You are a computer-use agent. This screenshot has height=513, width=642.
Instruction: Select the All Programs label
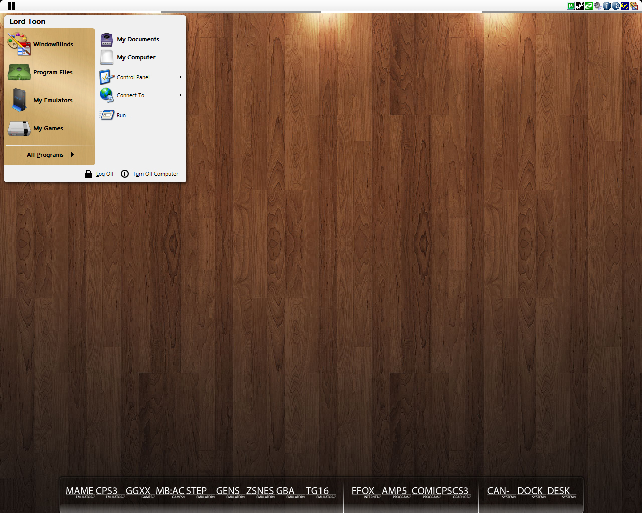[45, 155]
